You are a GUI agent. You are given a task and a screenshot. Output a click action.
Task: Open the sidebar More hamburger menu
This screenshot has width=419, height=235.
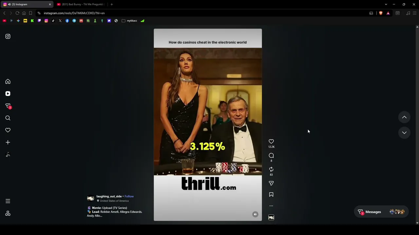point(8,201)
